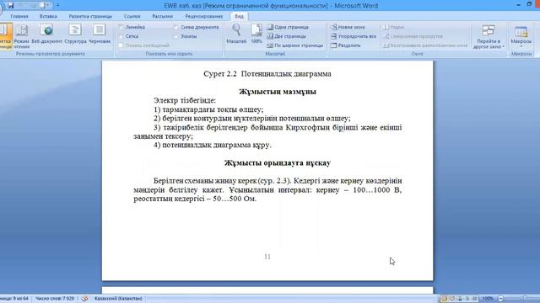Click caption 'Сурет 2.2 Потенциалдық диаграмма'

(267, 74)
